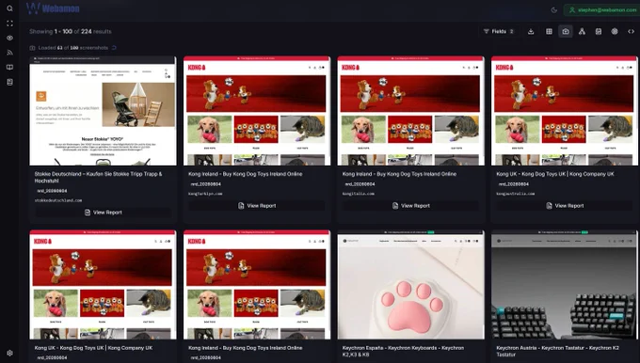Screen dimensions: 640x363
Task: Click the 'Keychron España - Keychron Keyboards' title
Action: (403, 351)
